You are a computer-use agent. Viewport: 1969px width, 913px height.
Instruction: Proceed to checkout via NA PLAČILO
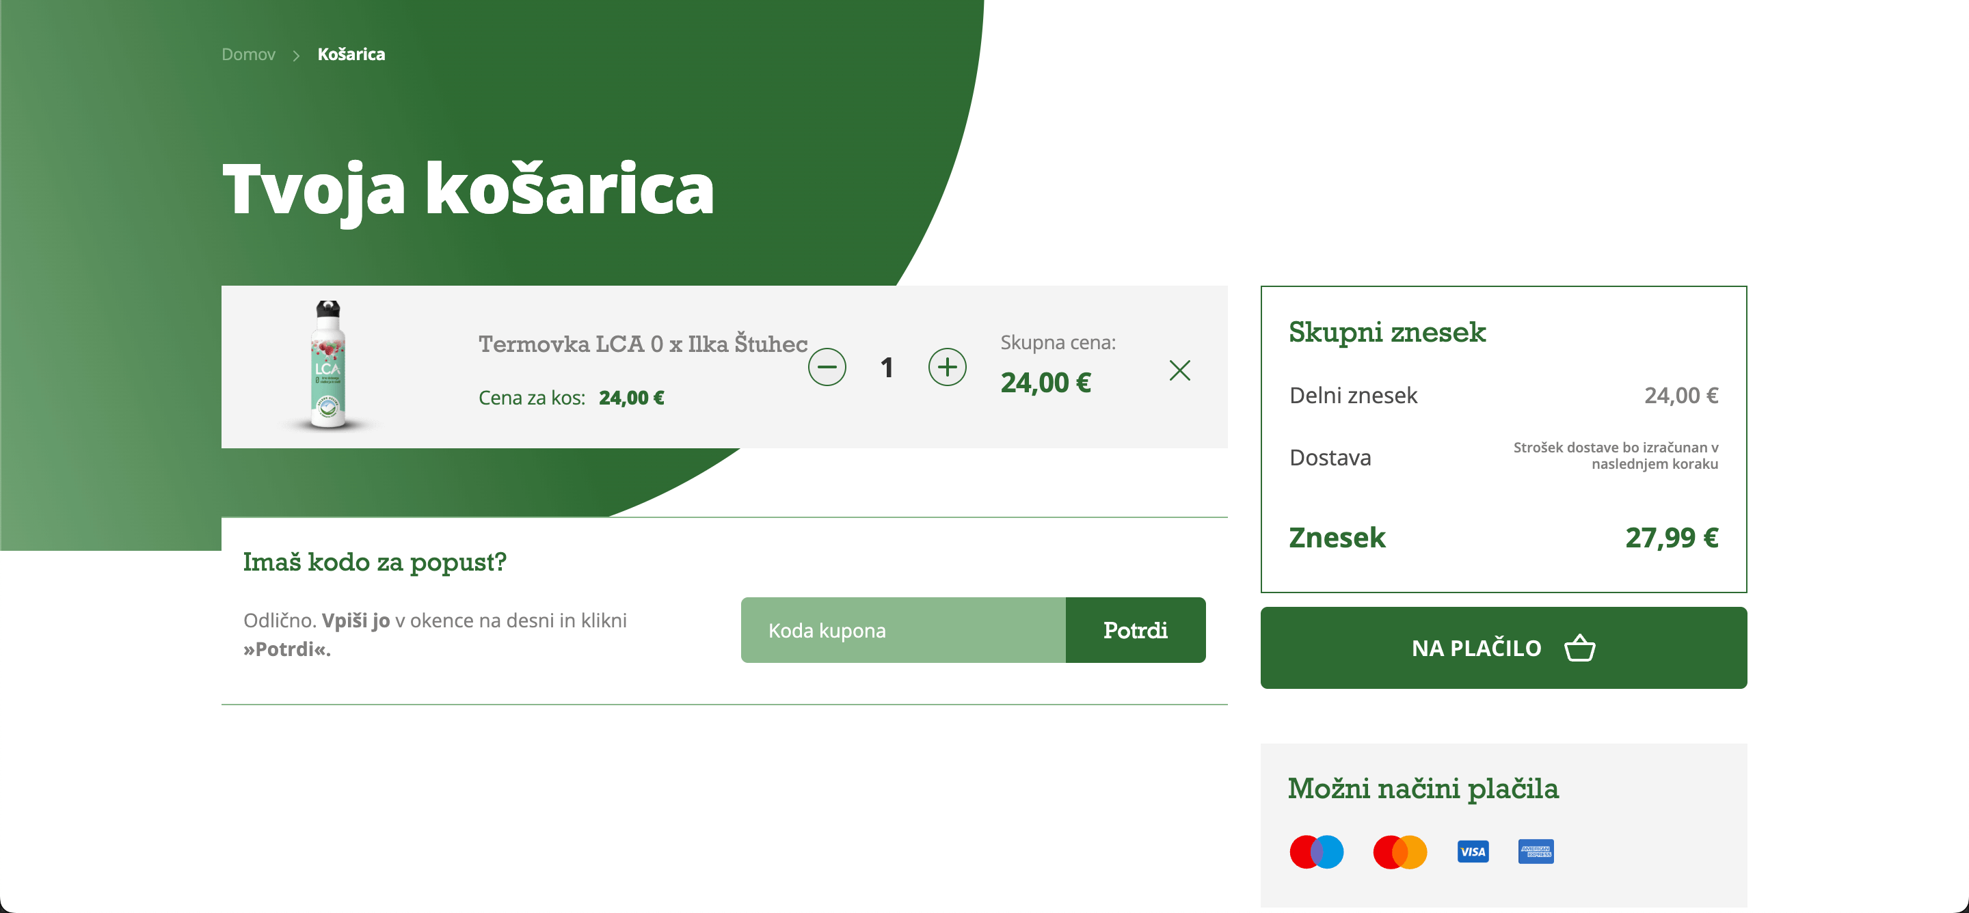click(1503, 648)
